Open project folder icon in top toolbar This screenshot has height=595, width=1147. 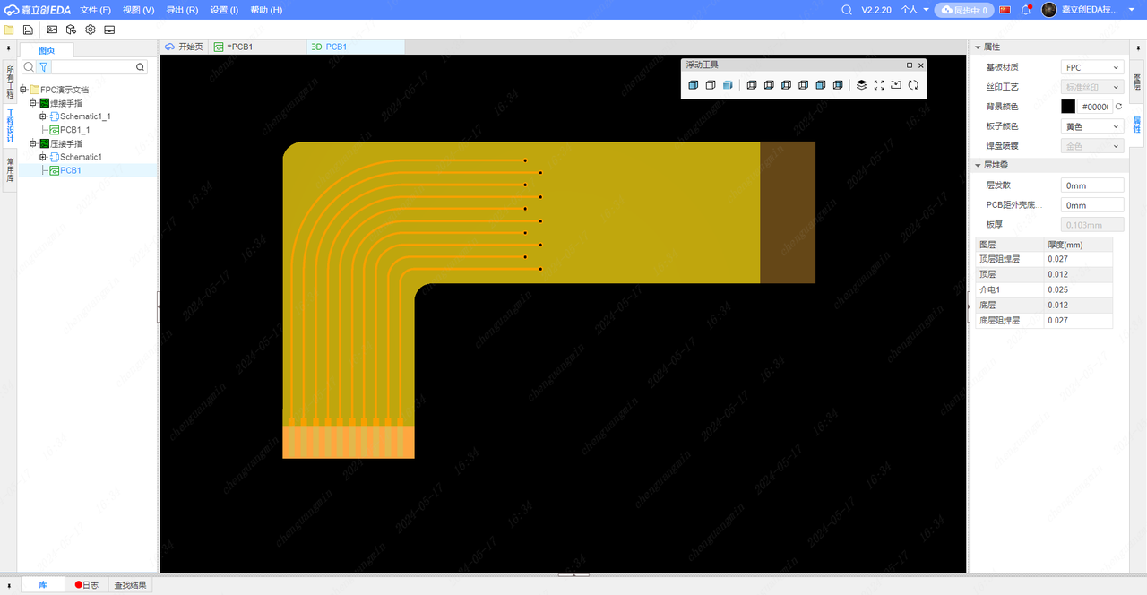point(9,30)
